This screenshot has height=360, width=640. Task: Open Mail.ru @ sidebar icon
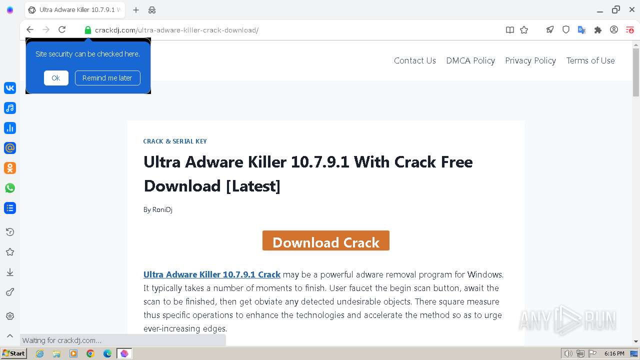click(x=10, y=148)
